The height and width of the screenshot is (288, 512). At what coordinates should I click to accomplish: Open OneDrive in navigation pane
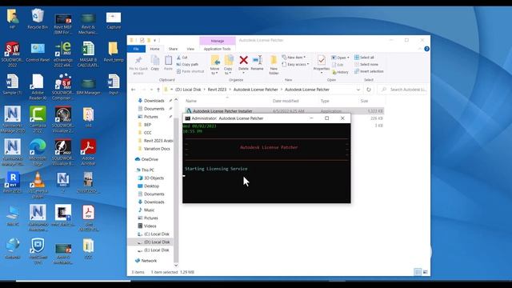pos(146,159)
